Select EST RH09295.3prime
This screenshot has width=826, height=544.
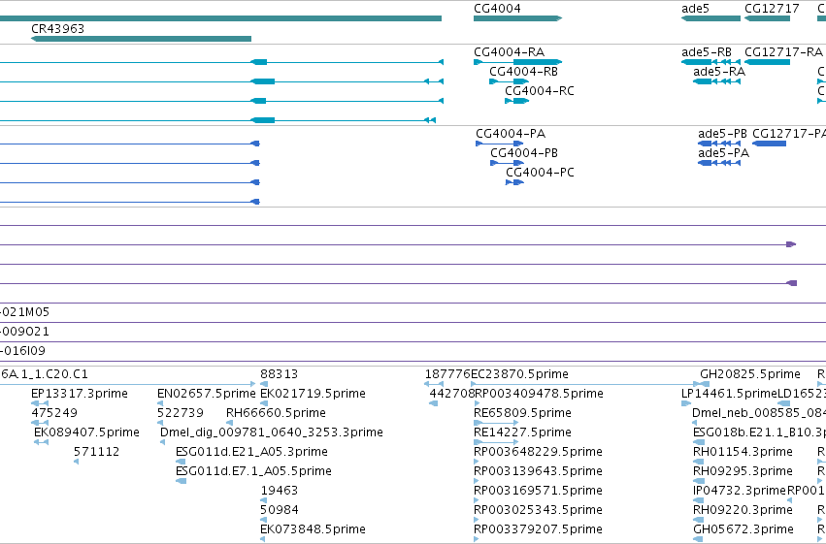(743, 471)
